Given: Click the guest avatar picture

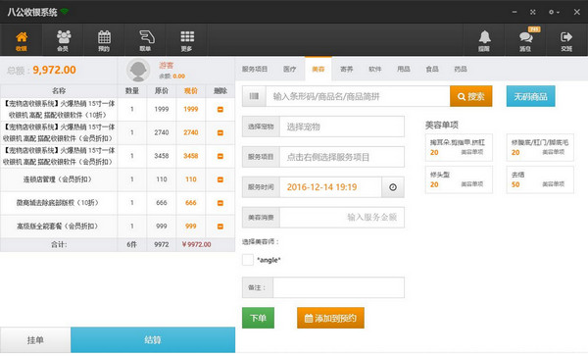Looking at the screenshot, I should click(x=138, y=71).
